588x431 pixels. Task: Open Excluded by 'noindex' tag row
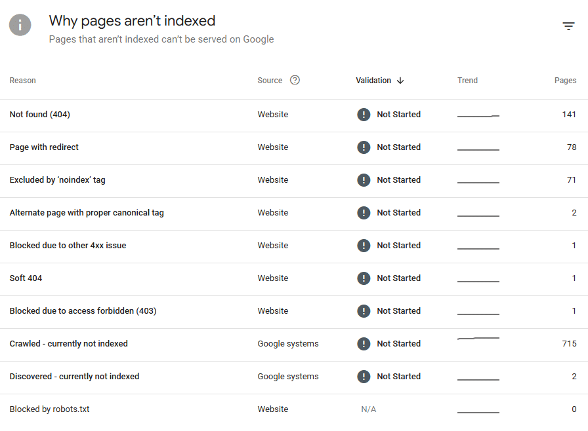294,181
